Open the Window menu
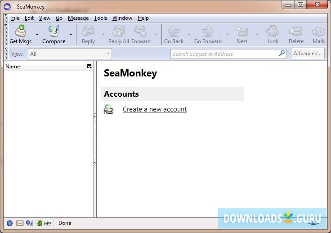The image size is (331, 233). [122, 18]
